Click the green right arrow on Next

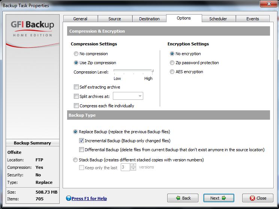click(224, 198)
